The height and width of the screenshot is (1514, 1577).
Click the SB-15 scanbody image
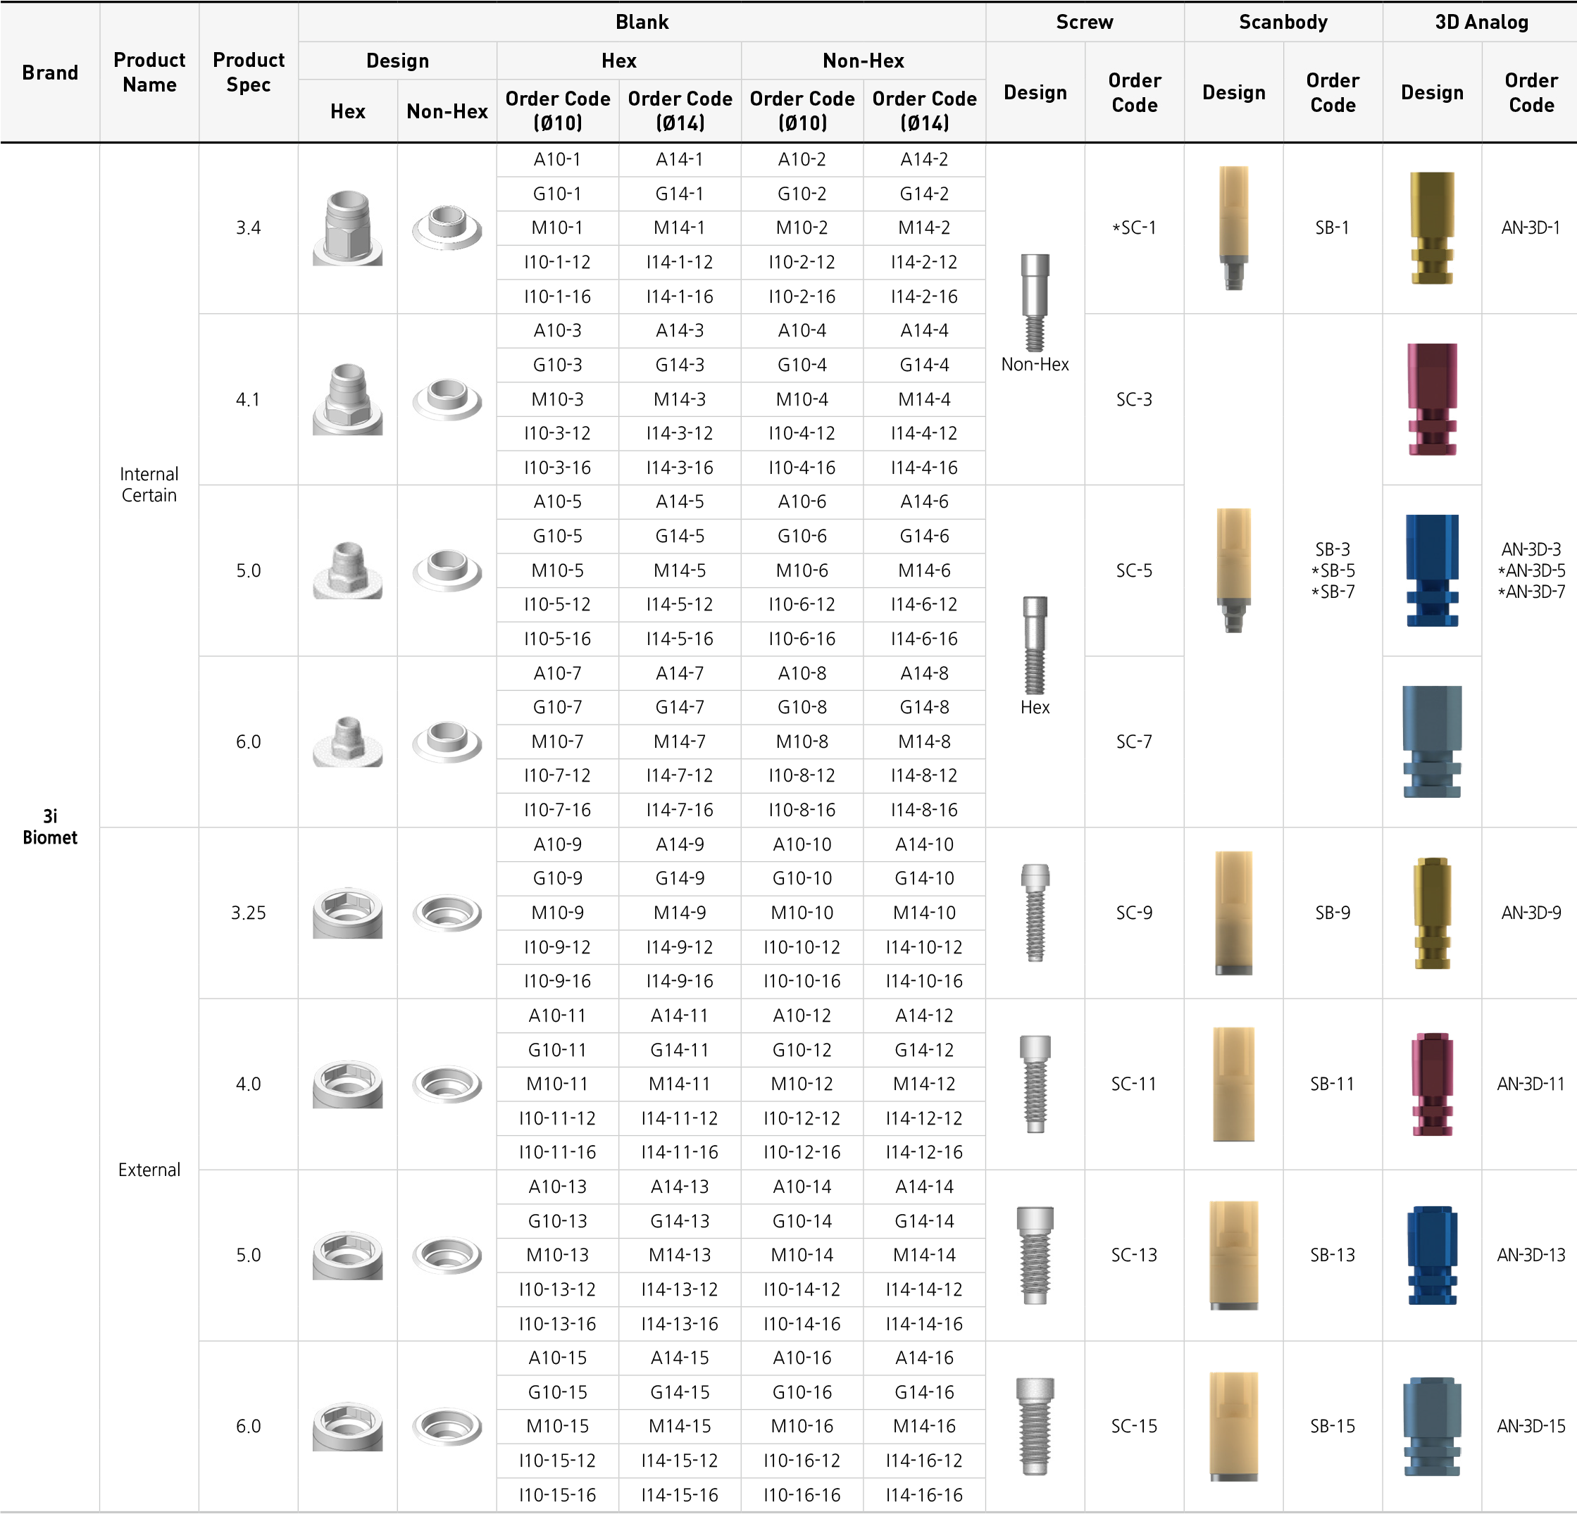(1233, 1426)
